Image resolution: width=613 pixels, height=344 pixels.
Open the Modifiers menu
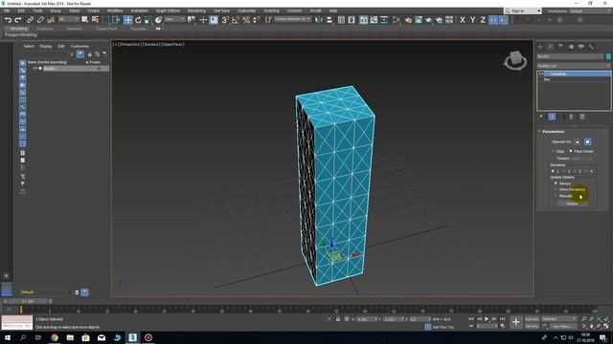[x=115, y=11]
